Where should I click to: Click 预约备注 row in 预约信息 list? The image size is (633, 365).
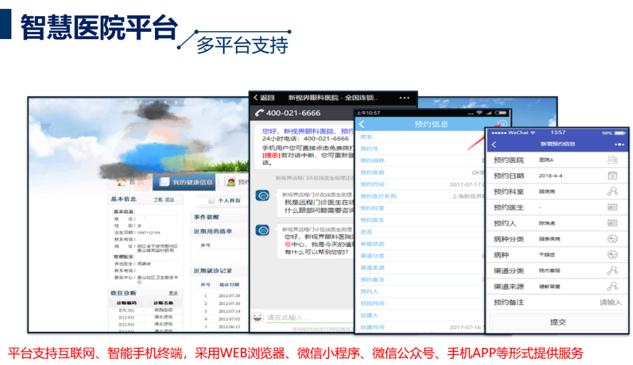[420, 280]
